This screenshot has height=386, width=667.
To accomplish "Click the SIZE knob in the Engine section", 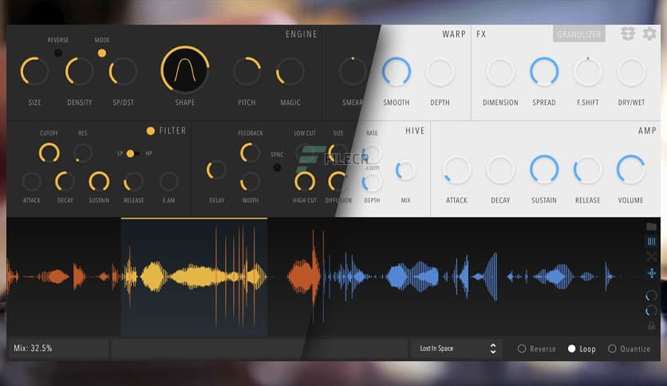I will (x=34, y=72).
